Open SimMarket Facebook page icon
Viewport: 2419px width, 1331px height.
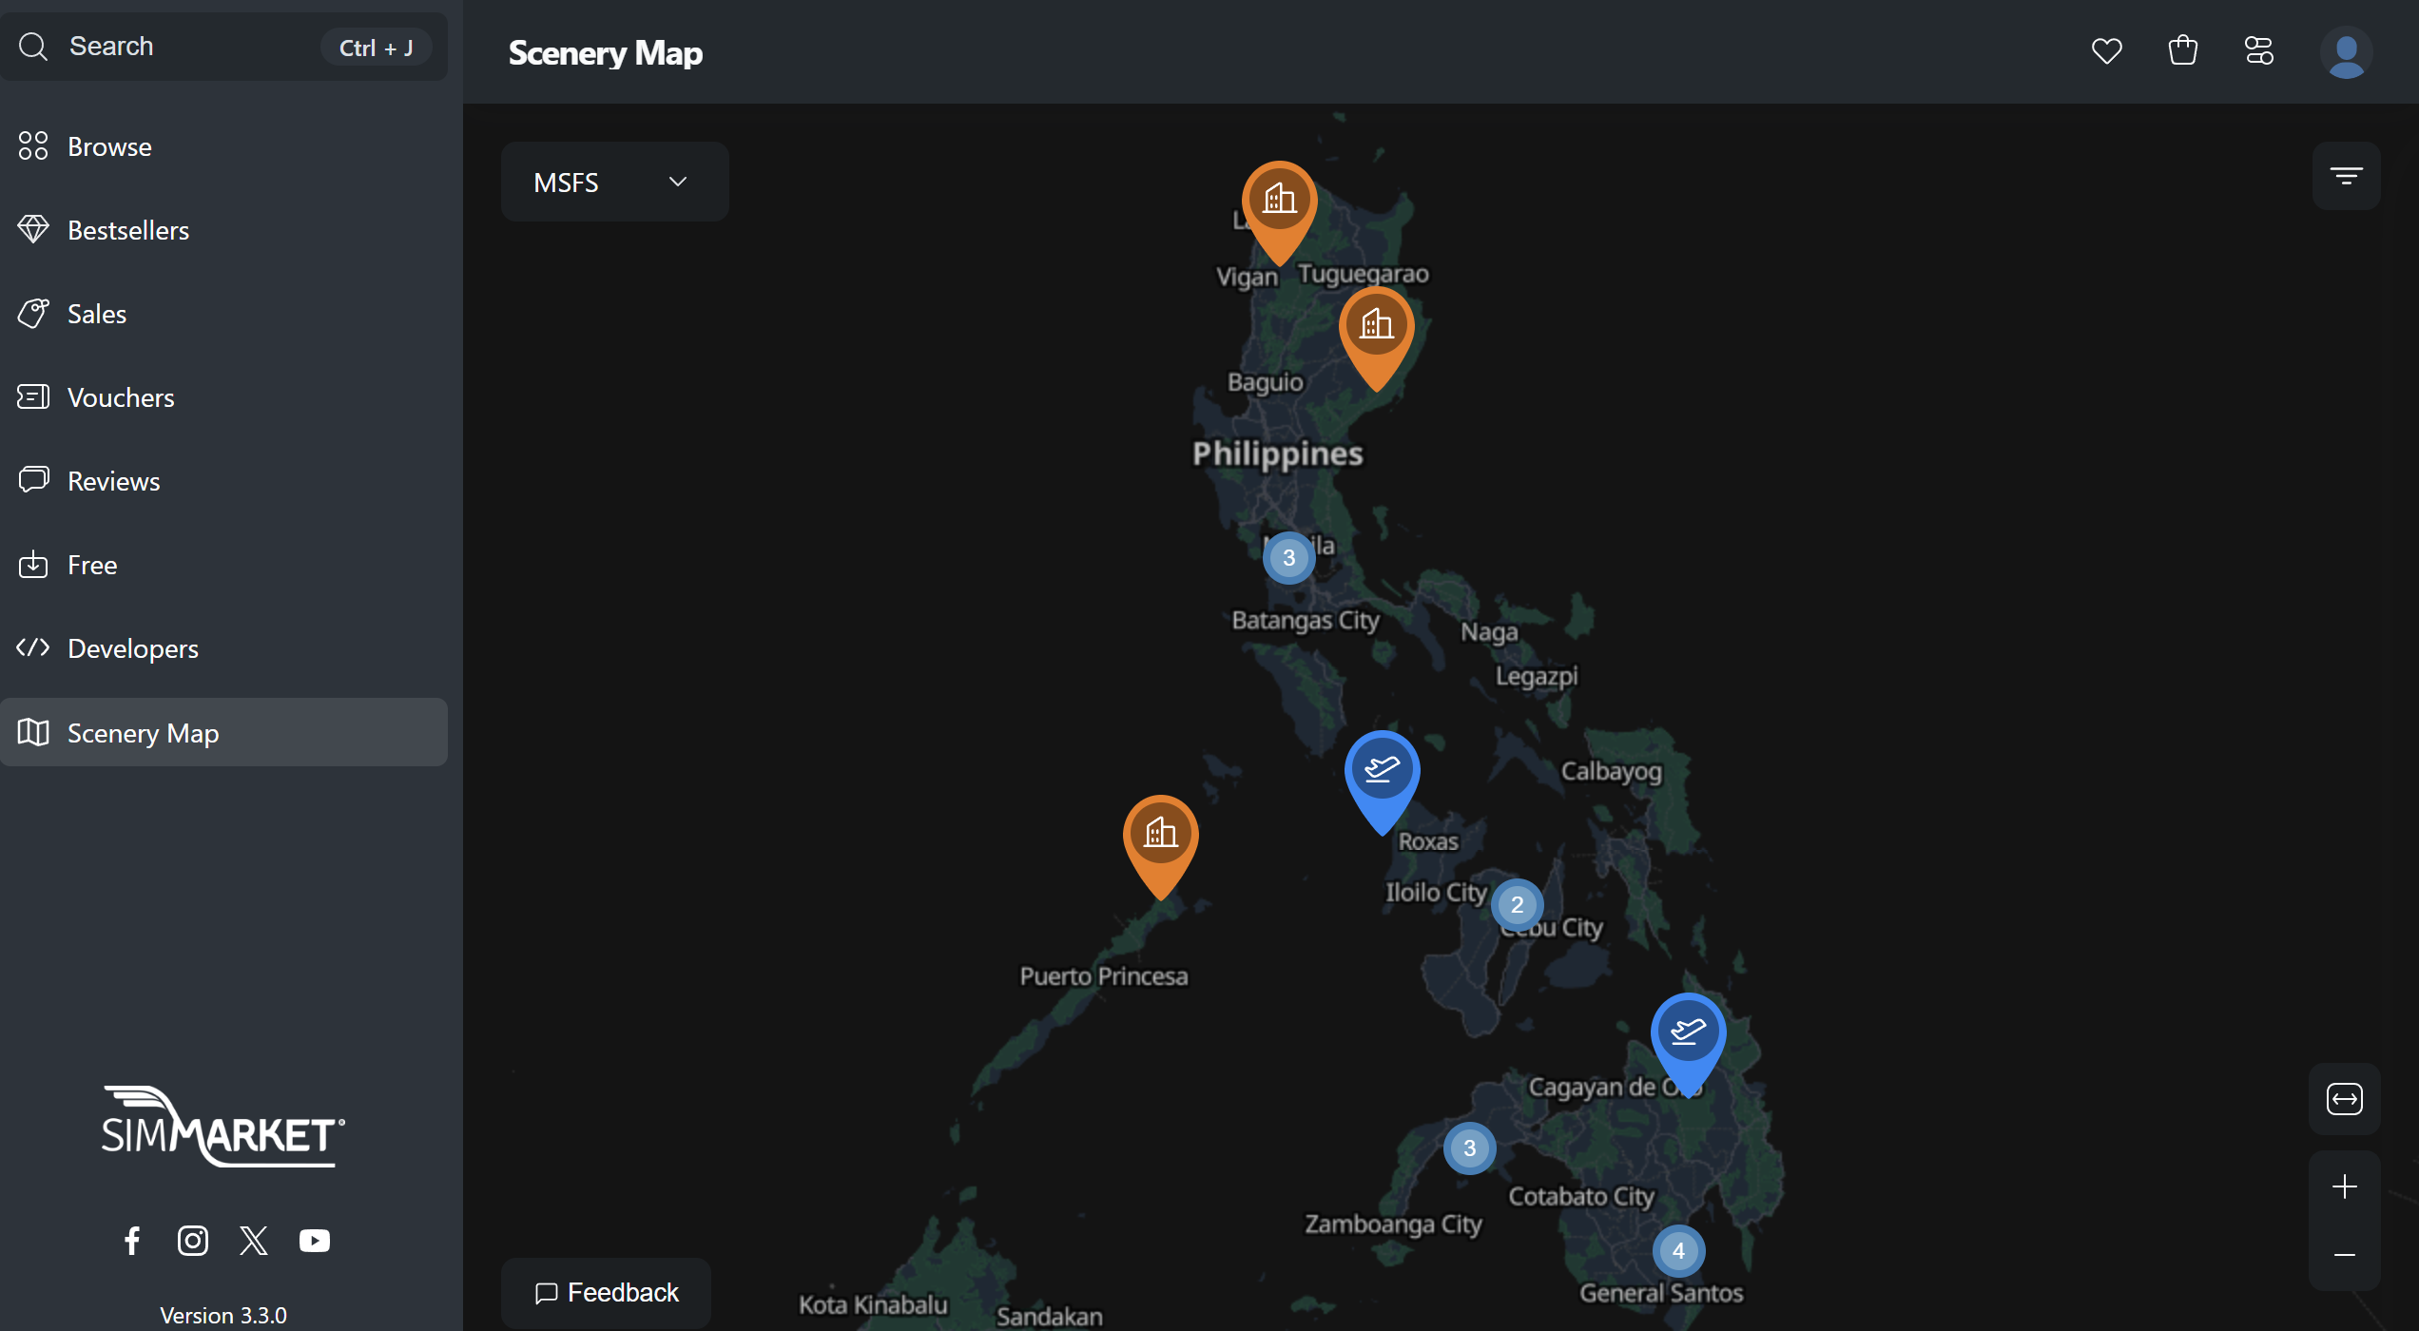tap(132, 1240)
